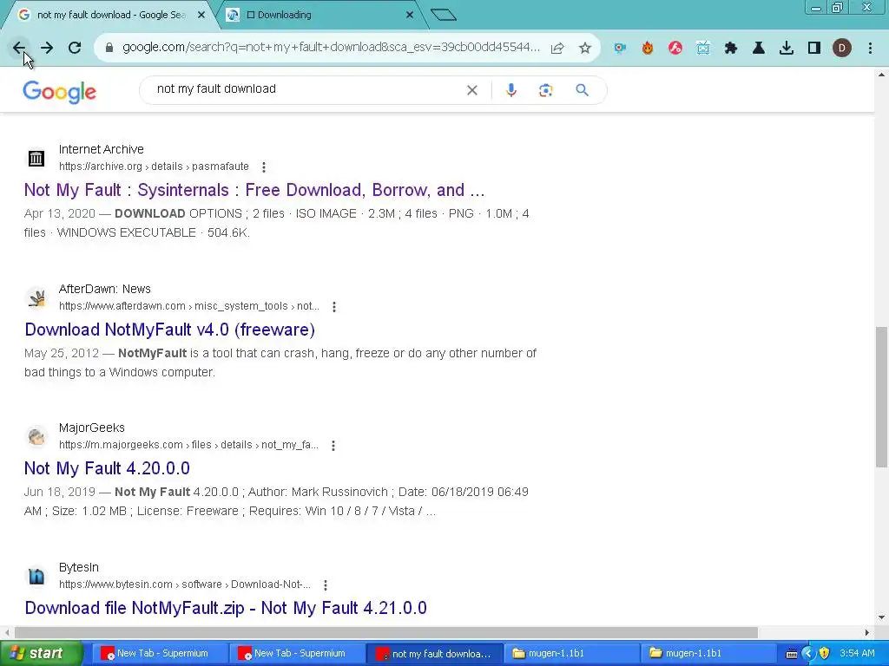The height and width of the screenshot is (666, 889).
Task: Go back using the browser back arrow
Action: pyautogui.click(x=19, y=48)
